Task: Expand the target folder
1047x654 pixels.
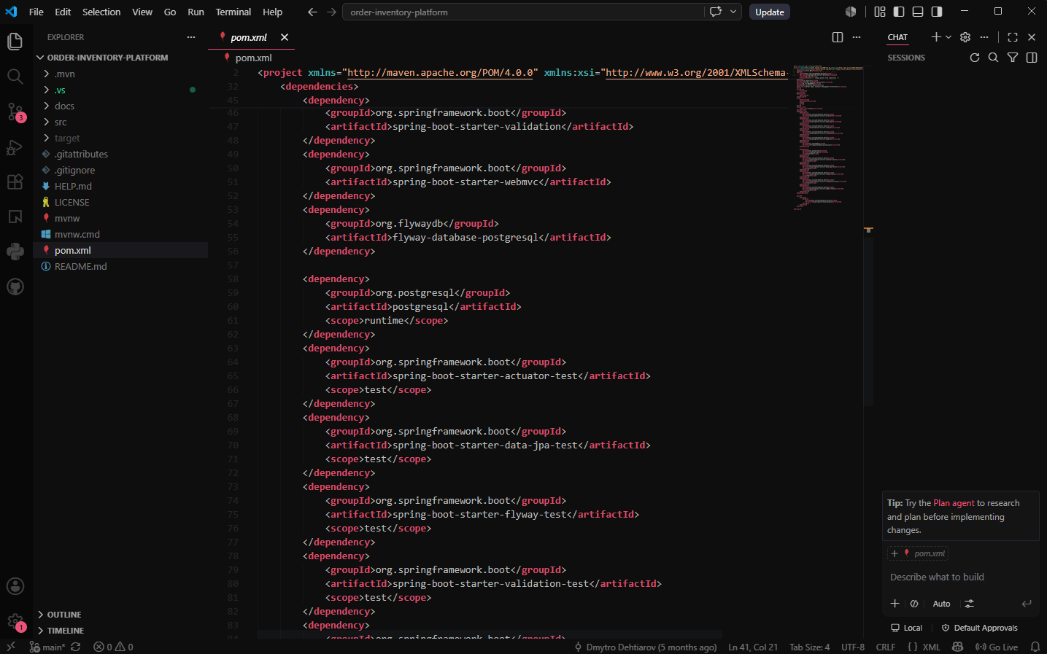Action: (x=120, y=138)
